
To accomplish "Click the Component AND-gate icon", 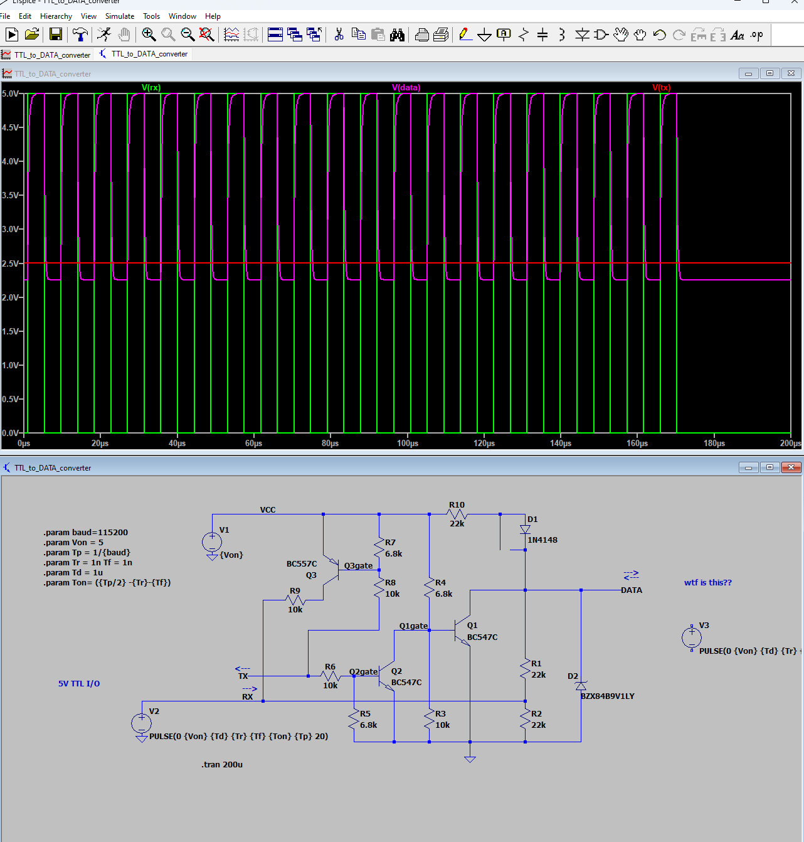I will 601,35.
